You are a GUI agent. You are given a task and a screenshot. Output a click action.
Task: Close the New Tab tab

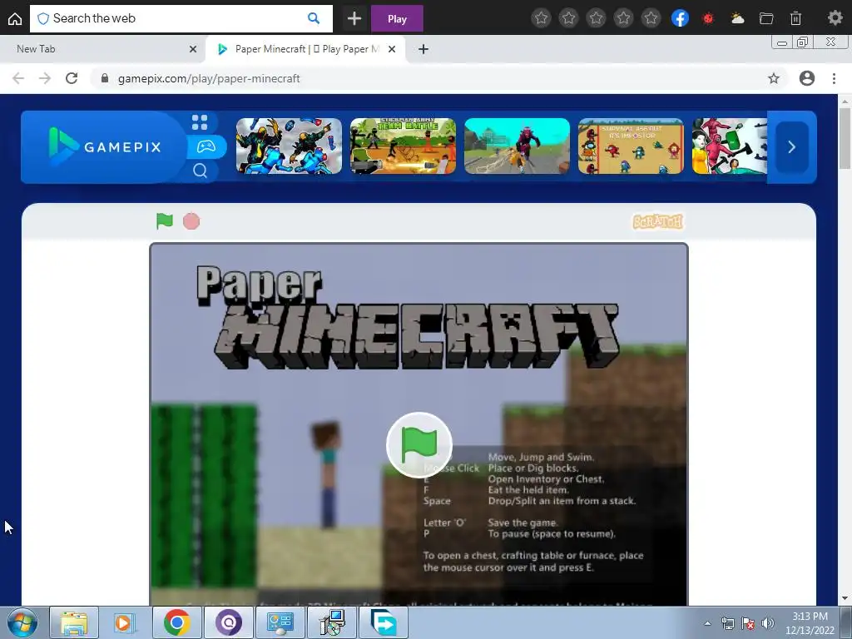pyautogui.click(x=193, y=49)
